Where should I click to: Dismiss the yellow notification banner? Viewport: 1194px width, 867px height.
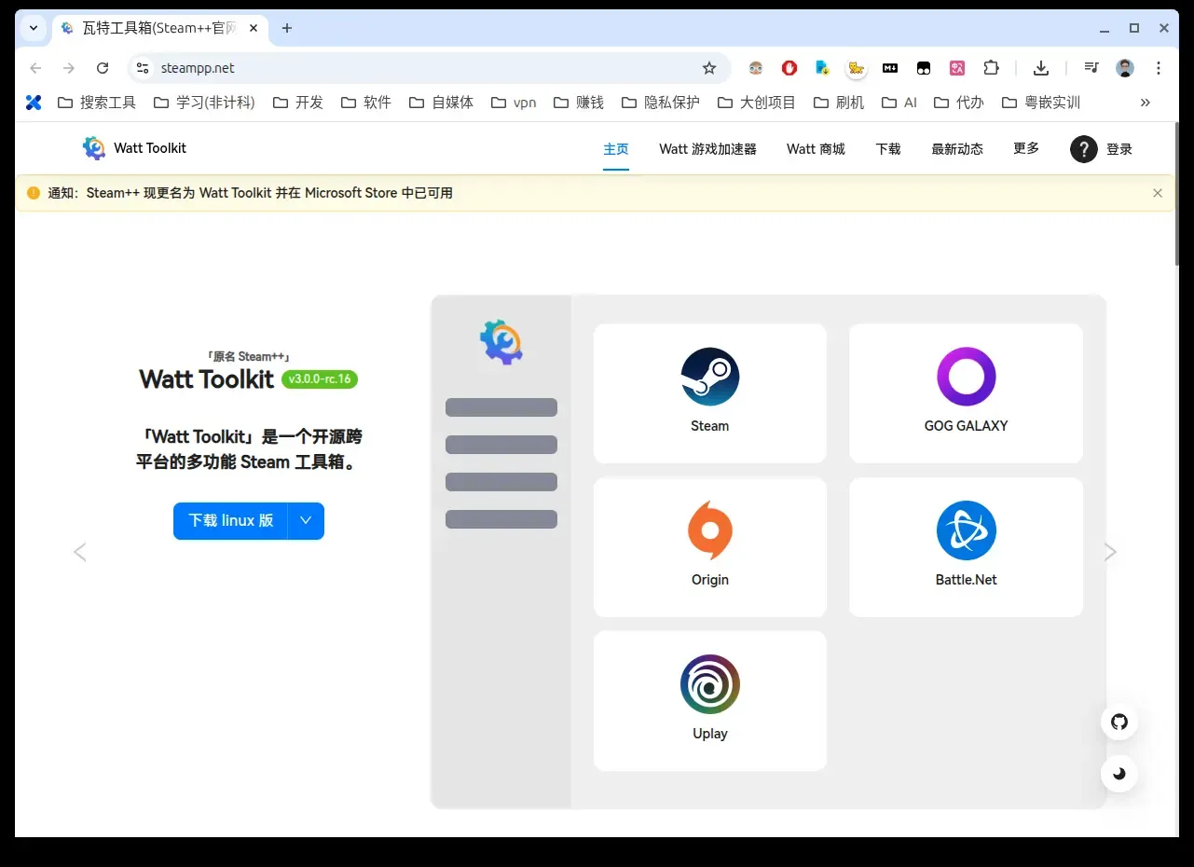1157,193
